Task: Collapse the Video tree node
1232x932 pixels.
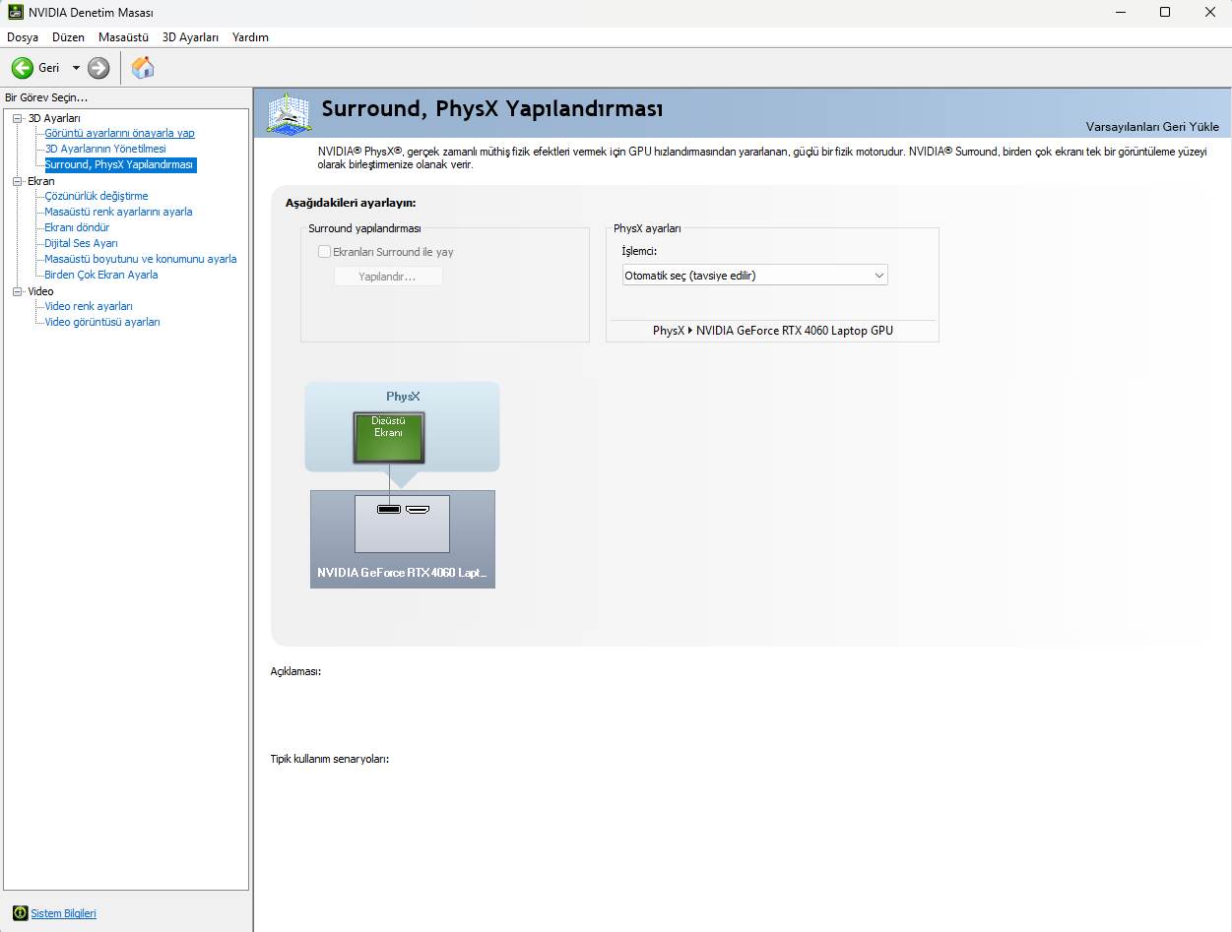Action: (18, 291)
